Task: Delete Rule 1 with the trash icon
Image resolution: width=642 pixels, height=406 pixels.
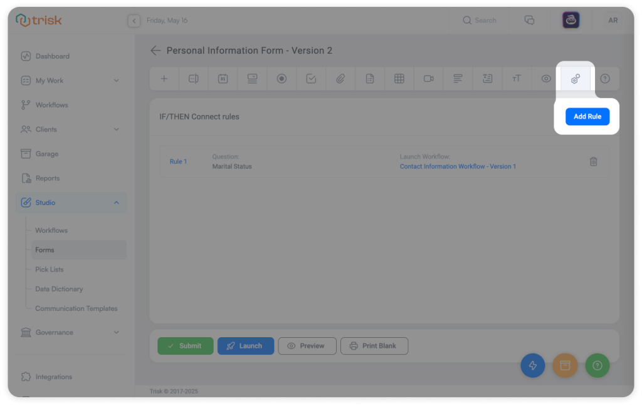Action: tap(593, 162)
